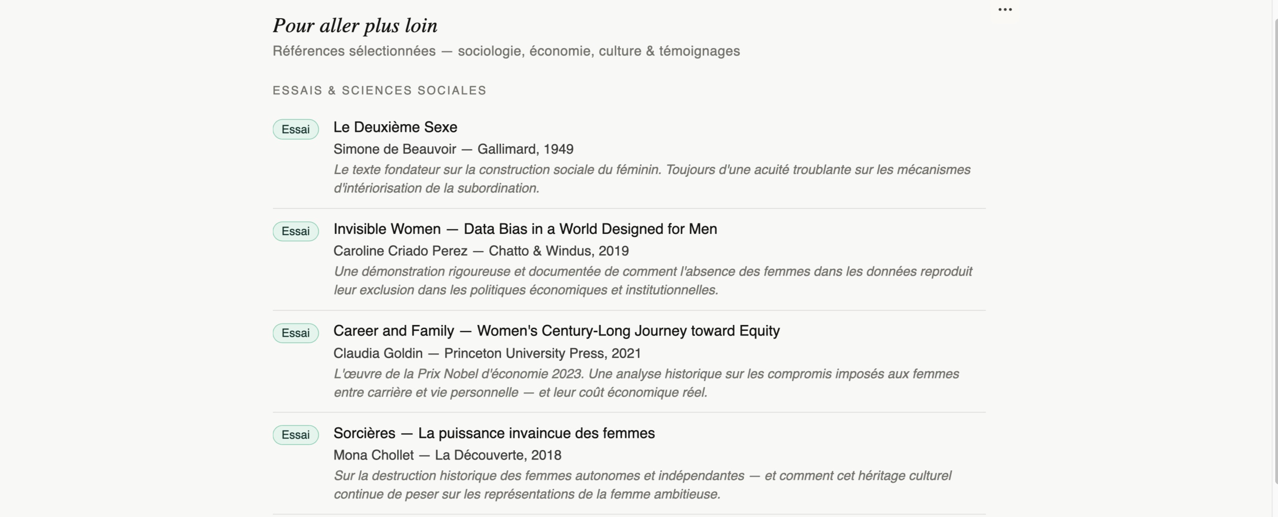The height and width of the screenshot is (517, 1278).
Task: Click the Essai tag beside Sorcières
Action: point(295,435)
